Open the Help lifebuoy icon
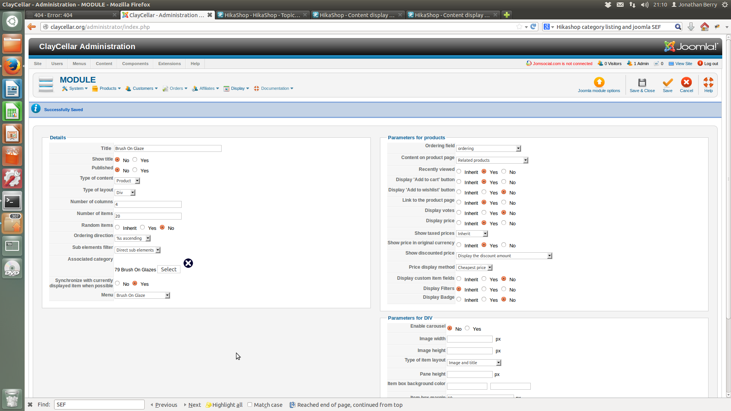Viewport: 731px width, 411px height. pos(708,83)
